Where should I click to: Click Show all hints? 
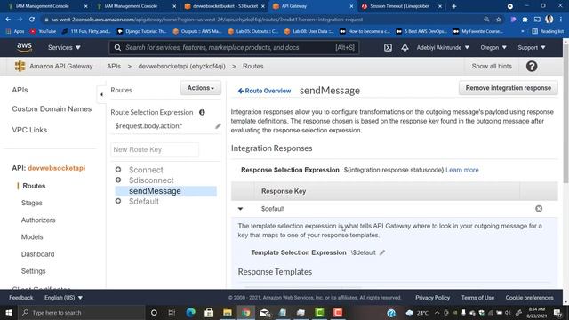point(492,67)
